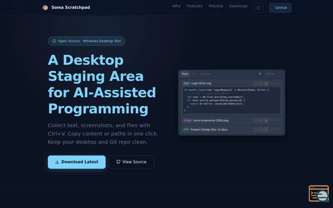333x208 pixels.
Task: Toggle favorite star on Product Design Doc v2.docx
Action: 266,130
